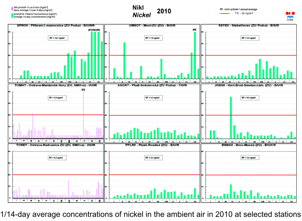The image size is (302, 221).
Task: Select the PPLR0 Plzeň-Roudná chart title
Action: click(152, 145)
